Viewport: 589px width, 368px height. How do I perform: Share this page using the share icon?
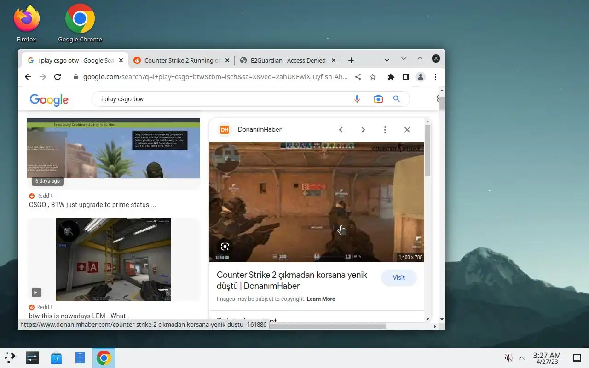coord(358,77)
